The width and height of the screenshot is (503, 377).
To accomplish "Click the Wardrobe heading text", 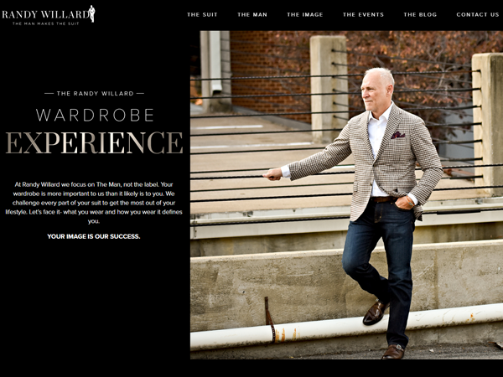I will pyautogui.click(x=95, y=115).
